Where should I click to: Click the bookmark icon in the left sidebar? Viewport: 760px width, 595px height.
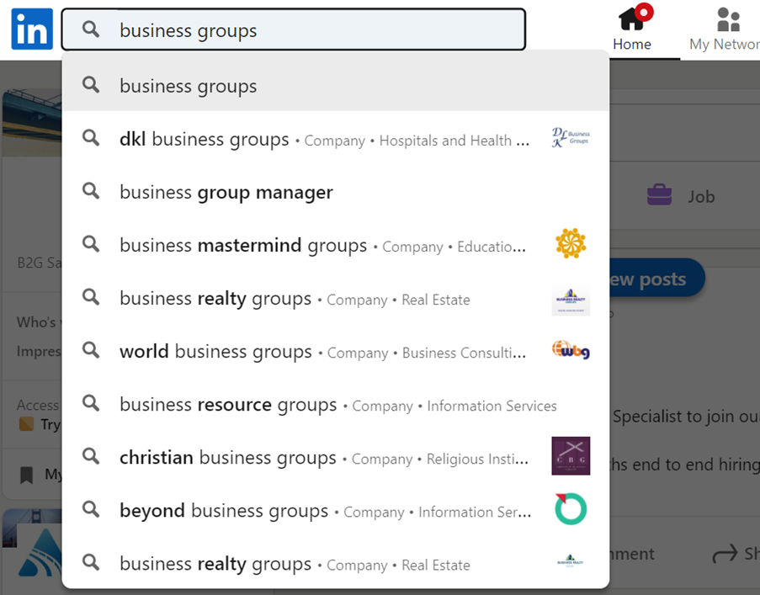click(27, 475)
